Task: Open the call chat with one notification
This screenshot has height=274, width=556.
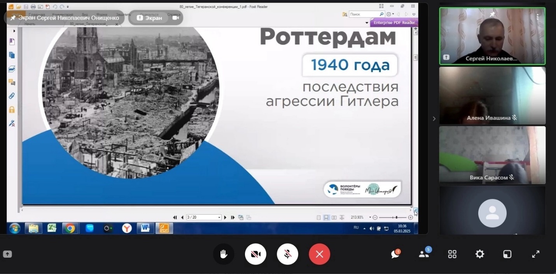Action: [396, 254]
